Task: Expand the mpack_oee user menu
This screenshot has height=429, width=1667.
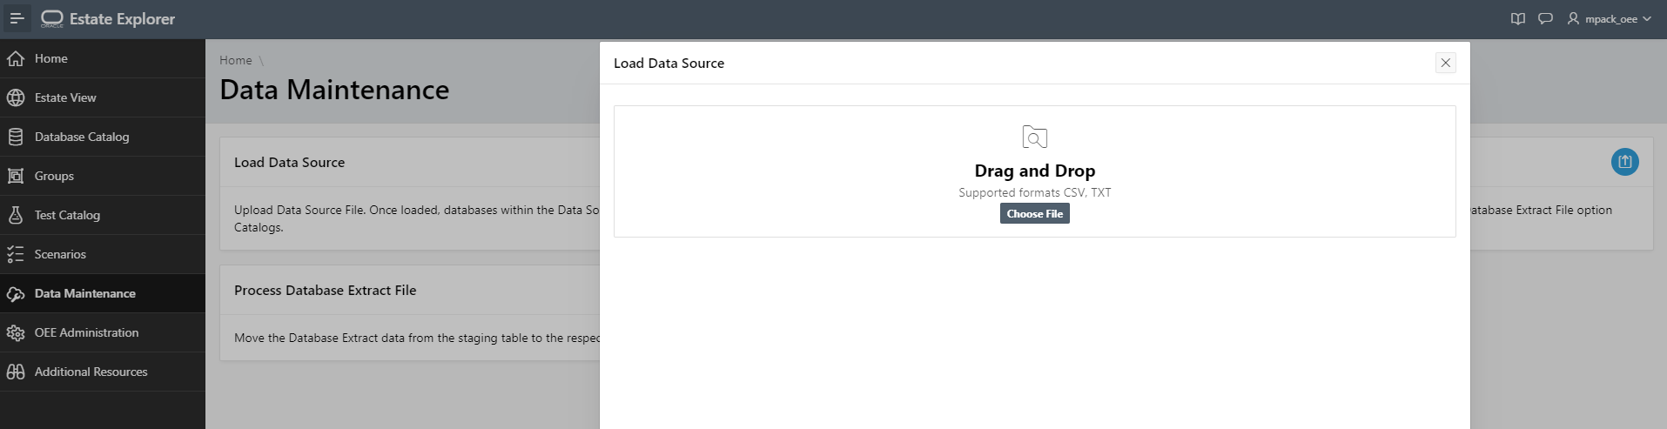Action: [x=1609, y=18]
